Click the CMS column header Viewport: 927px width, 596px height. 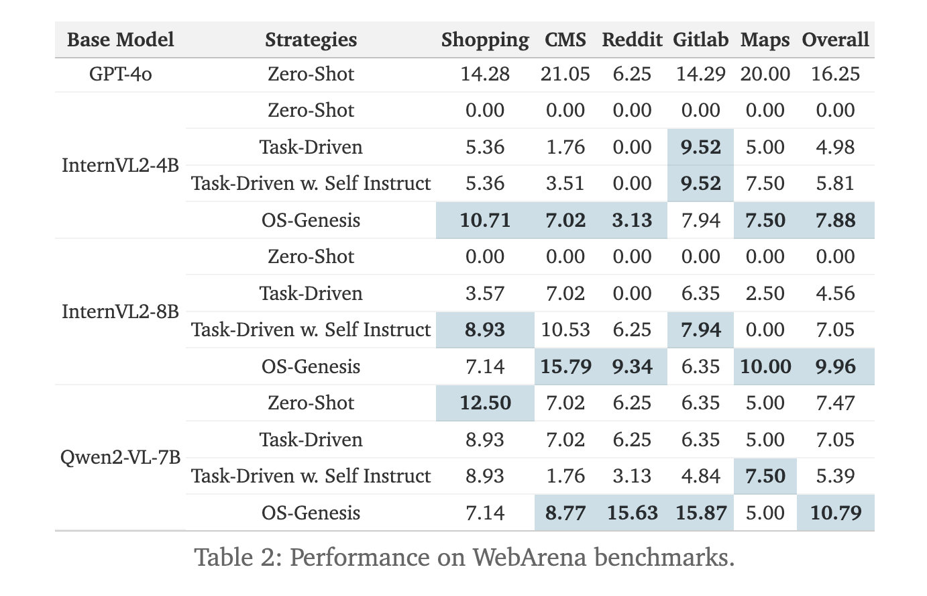click(565, 40)
